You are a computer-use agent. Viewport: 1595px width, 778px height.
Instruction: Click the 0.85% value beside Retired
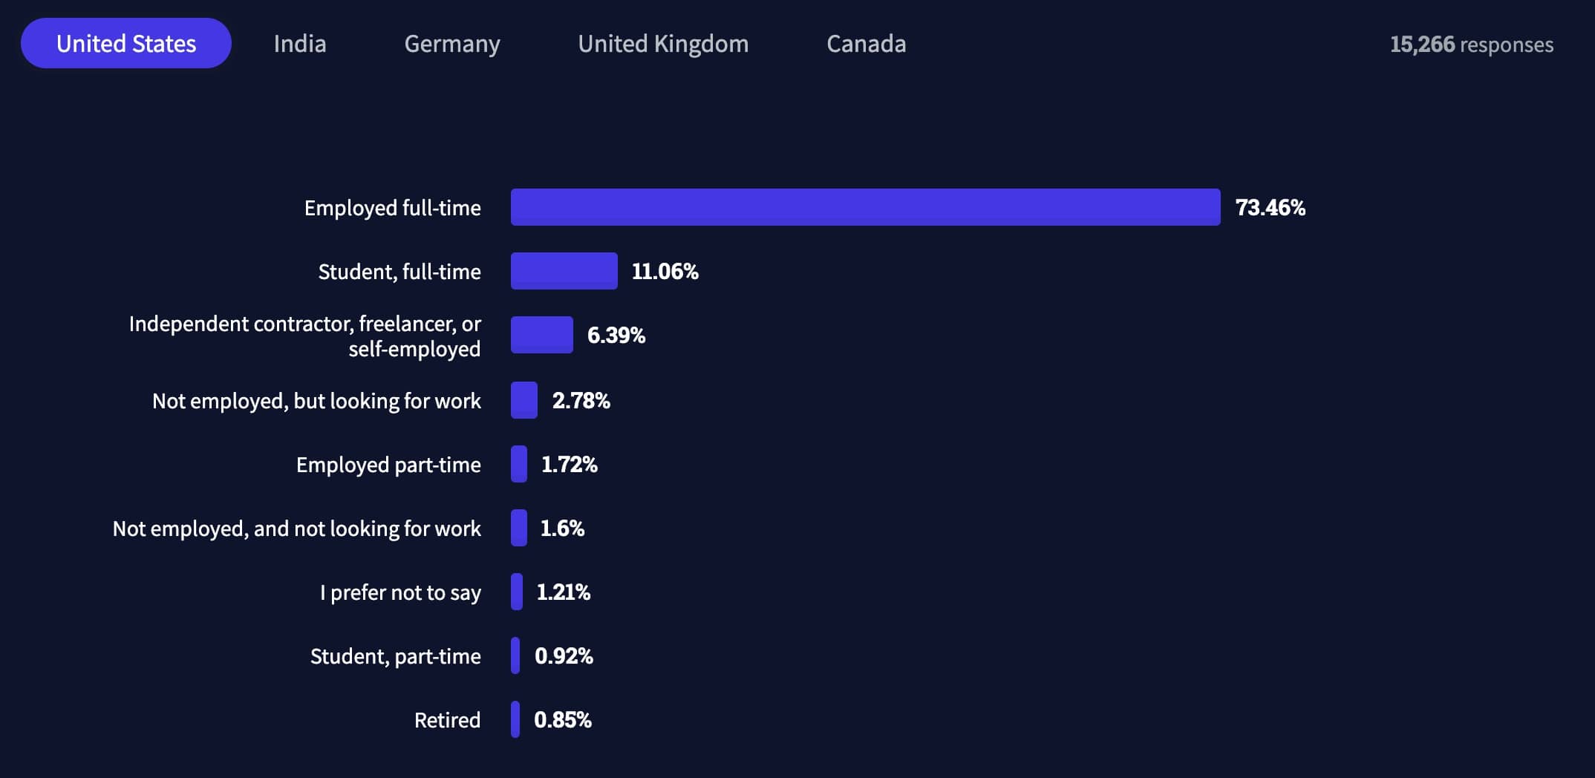[562, 719]
